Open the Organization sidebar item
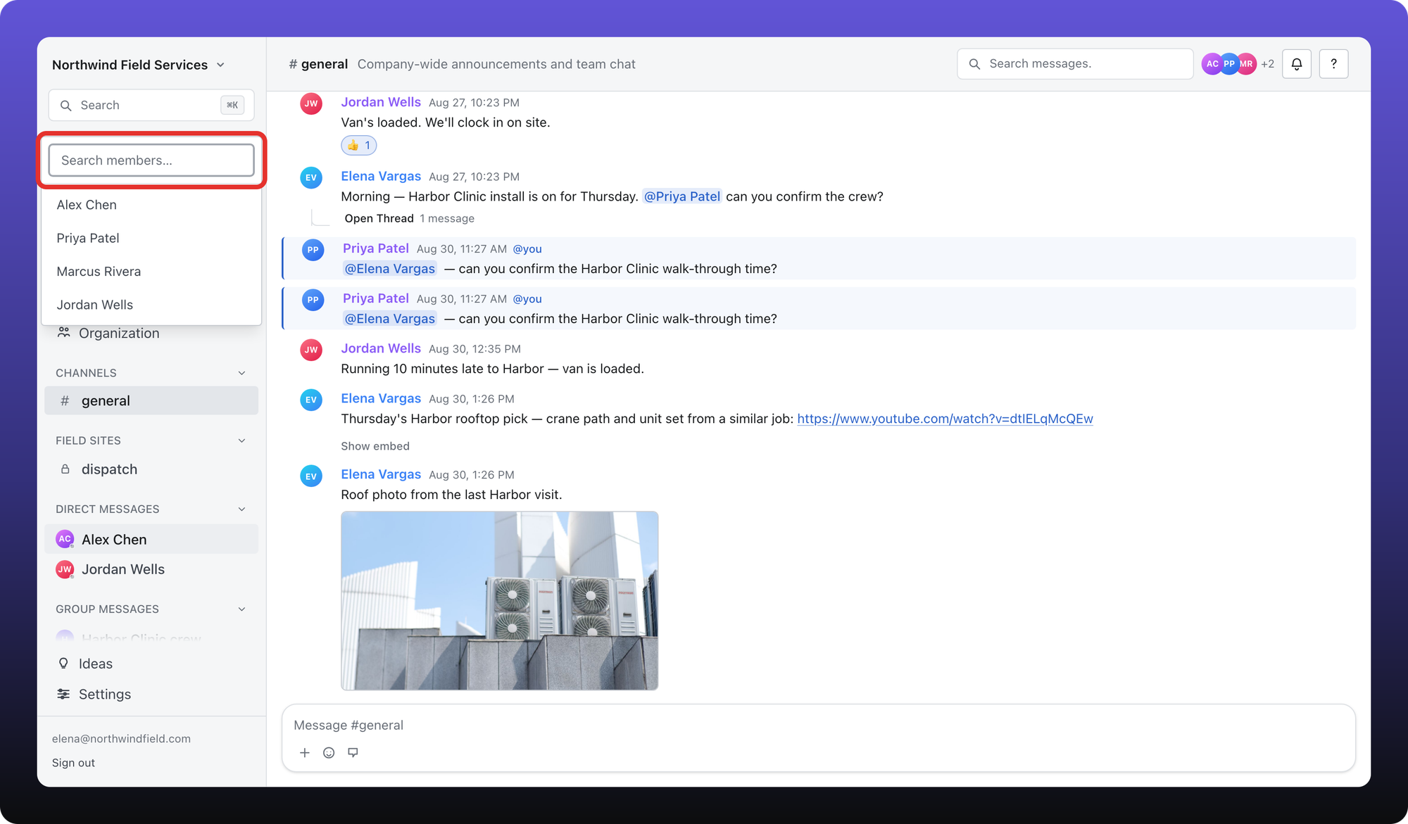Image resolution: width=1408 pixels, height=824 pixels. 151,334
